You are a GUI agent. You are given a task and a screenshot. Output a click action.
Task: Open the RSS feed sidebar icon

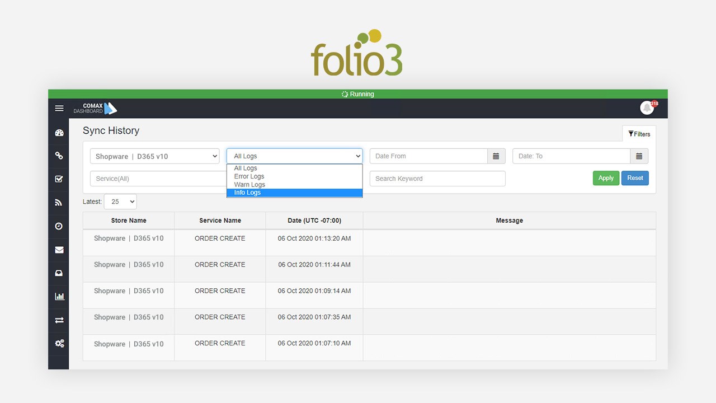tap(59, 203)
